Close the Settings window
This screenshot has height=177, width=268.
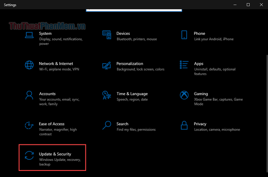point(261,5)
